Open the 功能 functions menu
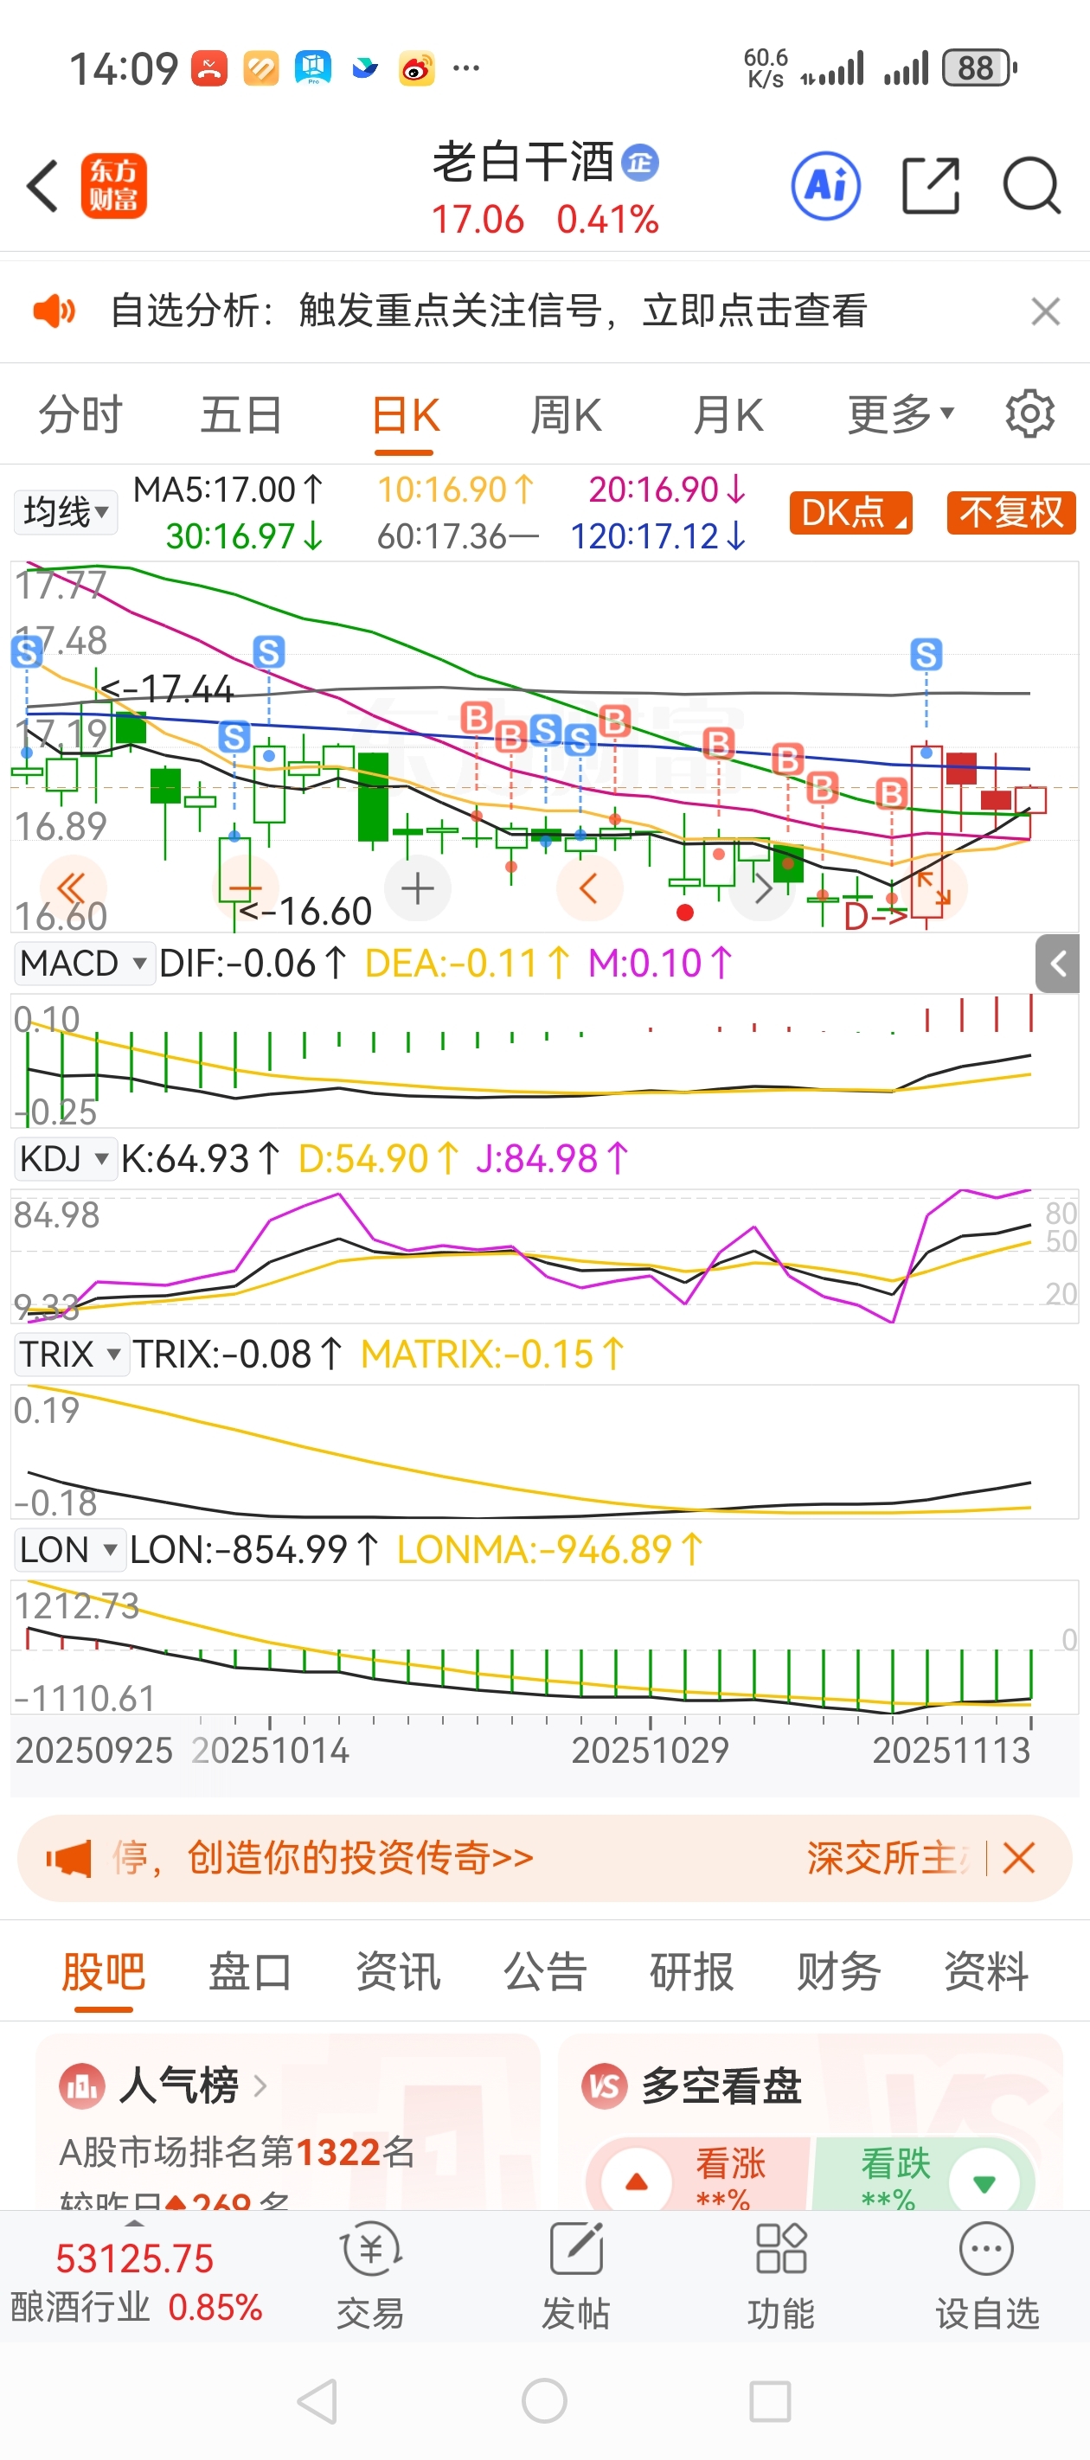Viewport: 1090px width, 2460px height. [781, 2277]
